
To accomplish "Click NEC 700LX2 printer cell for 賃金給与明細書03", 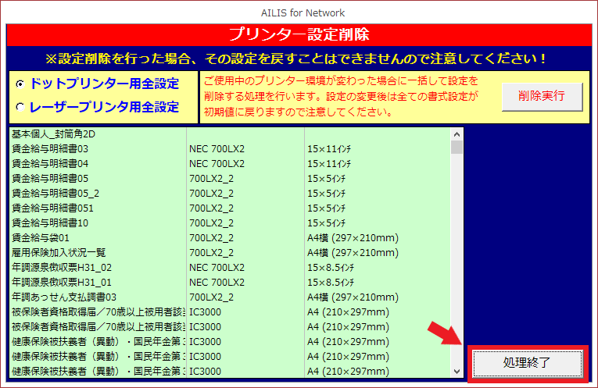I will coord(217,148).
